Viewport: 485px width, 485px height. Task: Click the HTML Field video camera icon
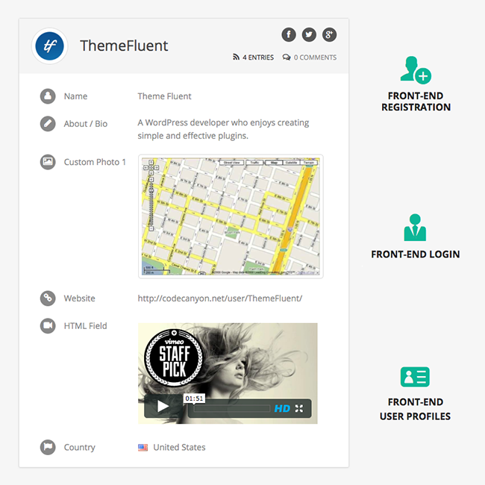click(48, 326)
